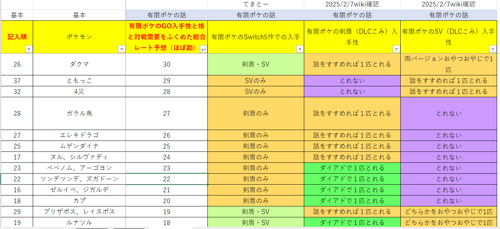Select the ダクマ cell
Screen dimensions: 500x229
click(x=79, y=64)
